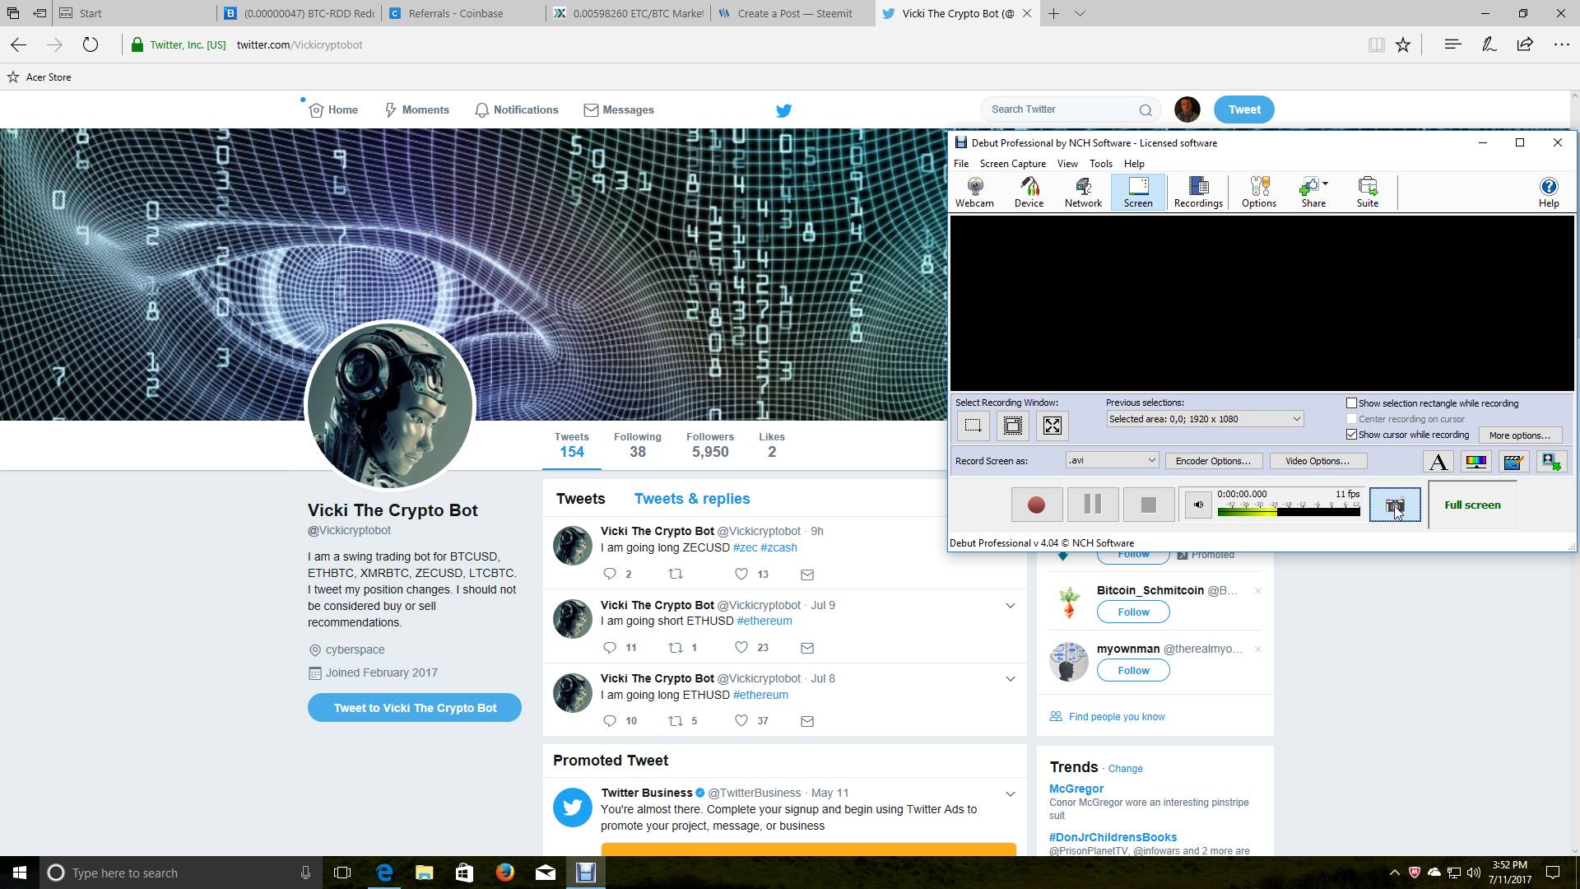Viewport: 1580px width, 889px height.
Task: Open Find people you know link
Action: pyautogui.click(x=1116, y=717)
